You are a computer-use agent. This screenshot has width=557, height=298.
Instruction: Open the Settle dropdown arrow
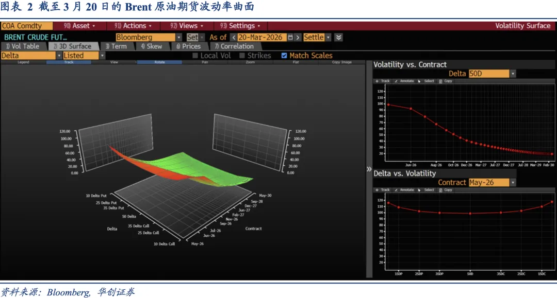[328, 37]
